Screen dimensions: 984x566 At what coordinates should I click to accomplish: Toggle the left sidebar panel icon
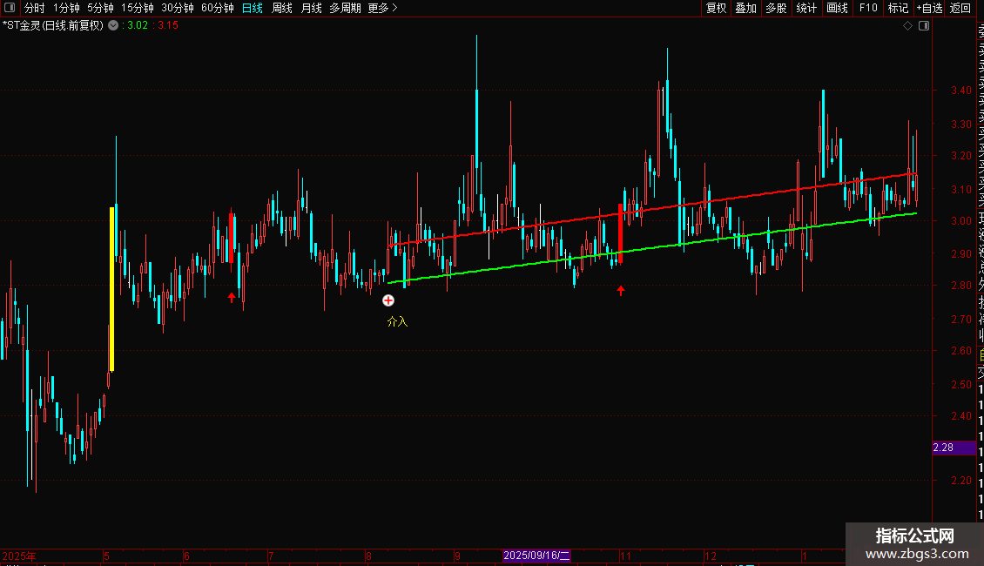click(x=10, y=8)
